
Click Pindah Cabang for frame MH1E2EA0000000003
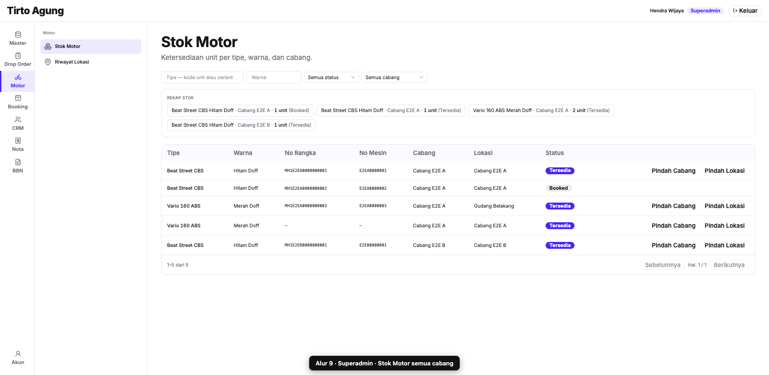[673, 206]
